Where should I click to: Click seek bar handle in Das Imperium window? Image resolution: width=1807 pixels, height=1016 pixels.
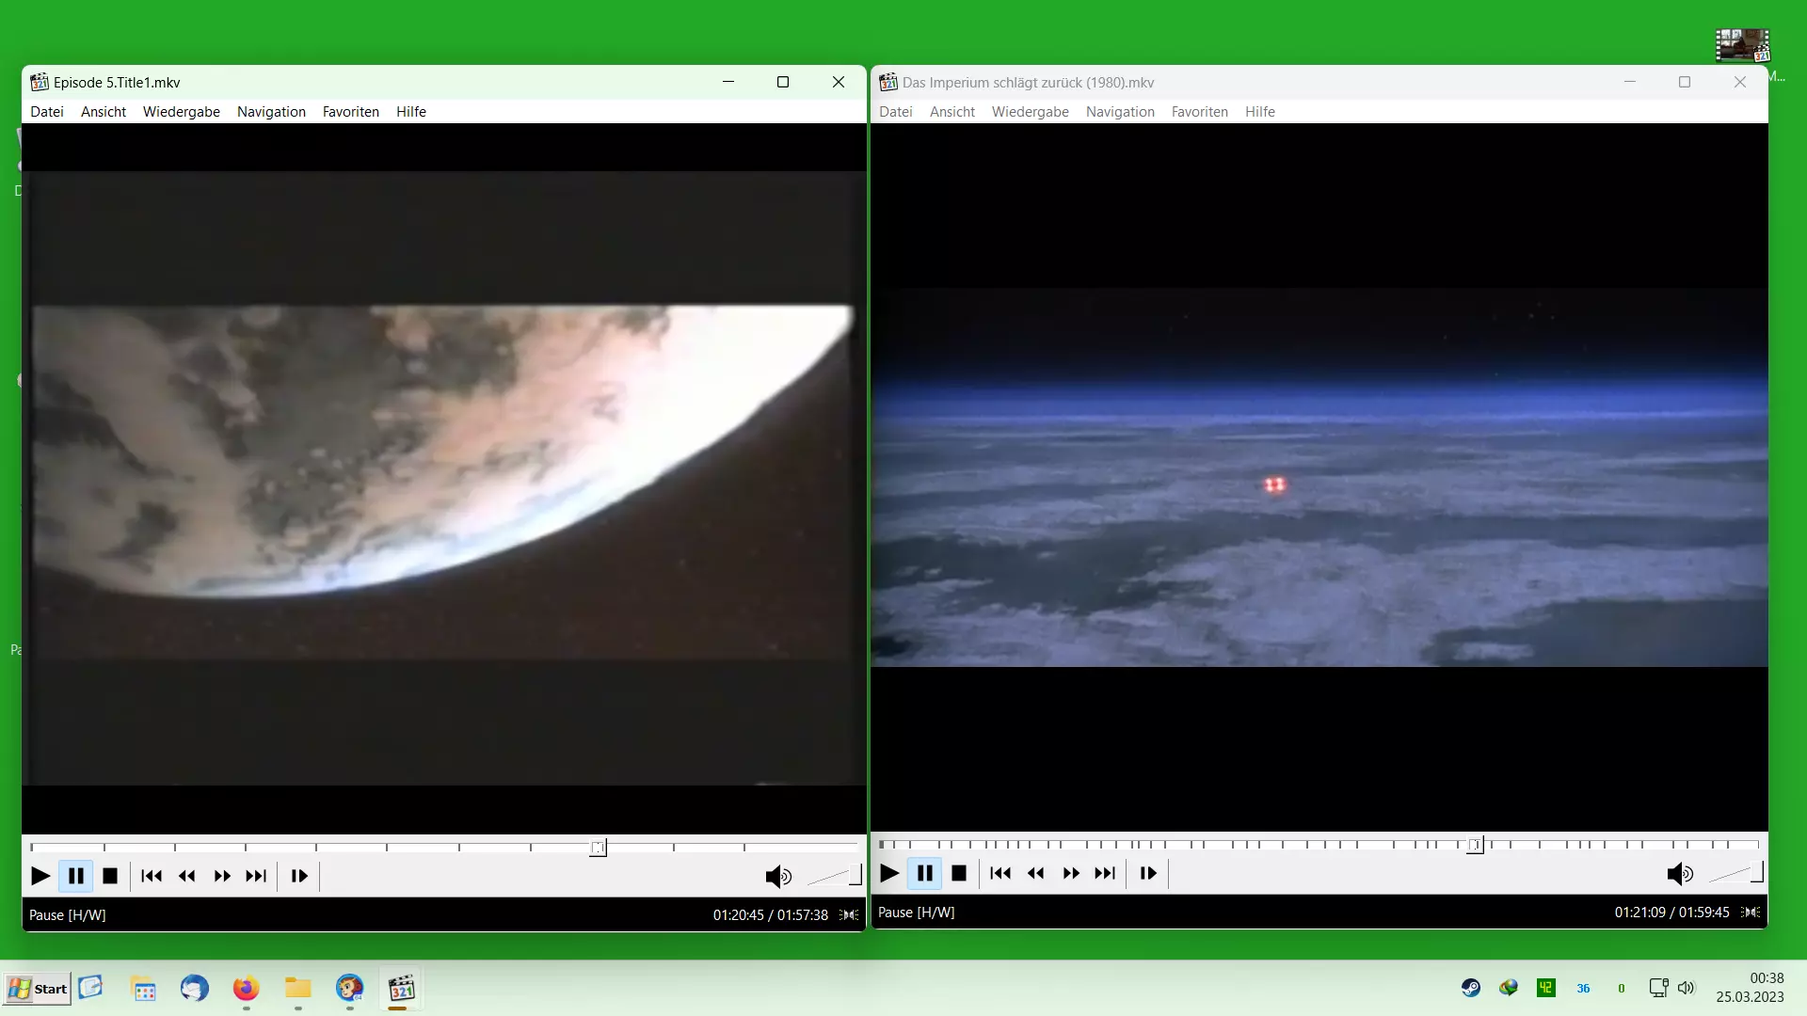pyautogui.click(x=1476, y=845)
